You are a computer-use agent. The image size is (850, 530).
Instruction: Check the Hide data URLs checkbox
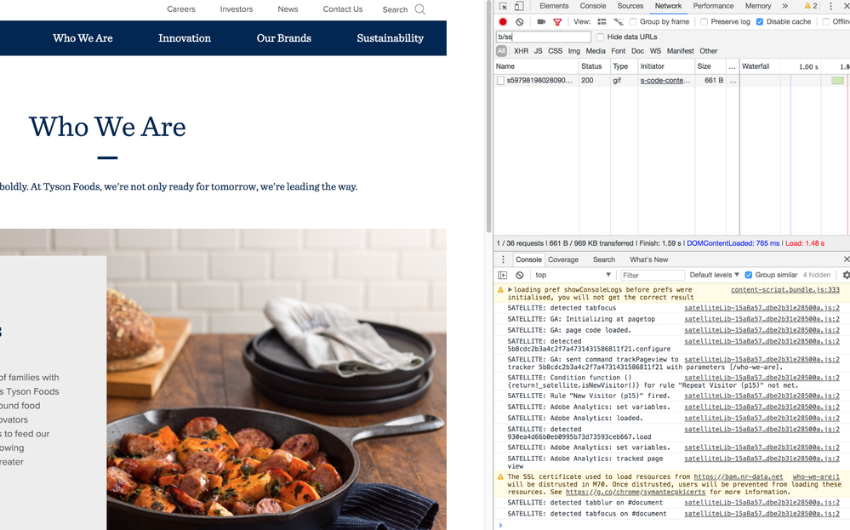601,37
